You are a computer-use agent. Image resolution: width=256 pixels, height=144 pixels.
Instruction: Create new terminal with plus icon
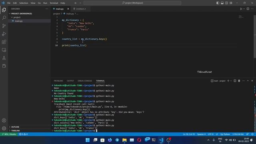pos(228,81)
